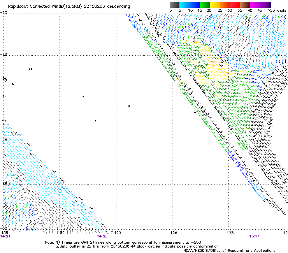Click the green 15-20 knots color band
This screenshot has width=288, height=253.
point(205,5)
